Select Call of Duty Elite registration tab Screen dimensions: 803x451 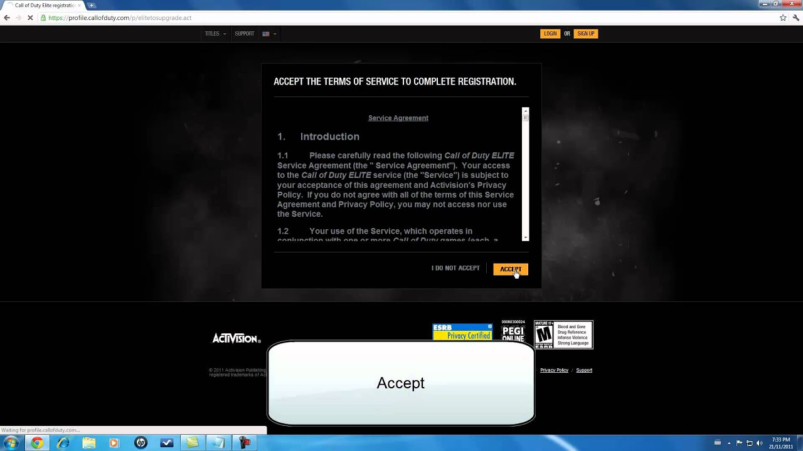click(44, 5)
